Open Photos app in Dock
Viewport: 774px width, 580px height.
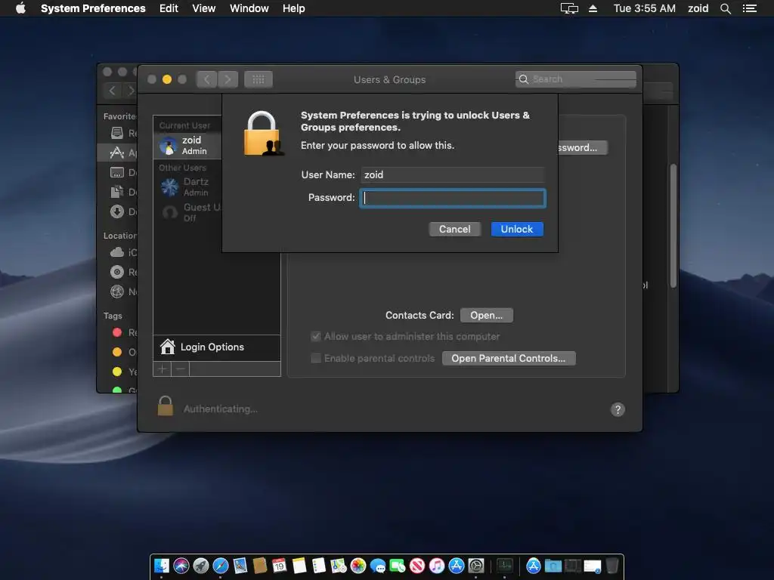pos(358,566)
